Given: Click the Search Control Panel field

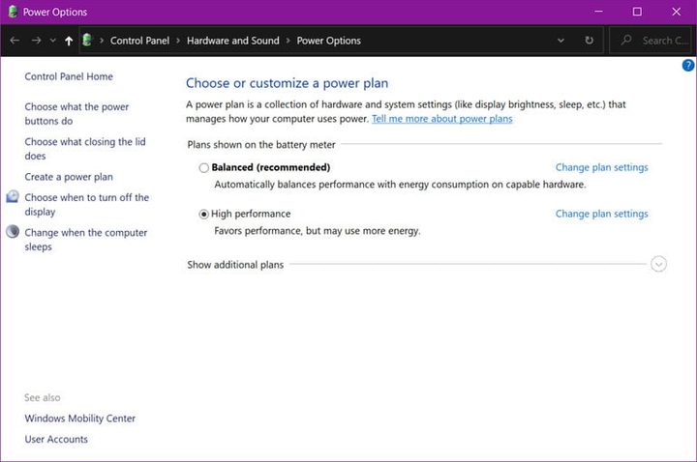Looking at the screenshot, I should click(x=651, y=41).
